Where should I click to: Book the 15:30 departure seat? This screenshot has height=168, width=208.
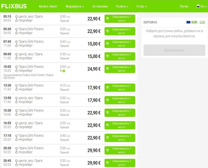[x=120, y=113]
